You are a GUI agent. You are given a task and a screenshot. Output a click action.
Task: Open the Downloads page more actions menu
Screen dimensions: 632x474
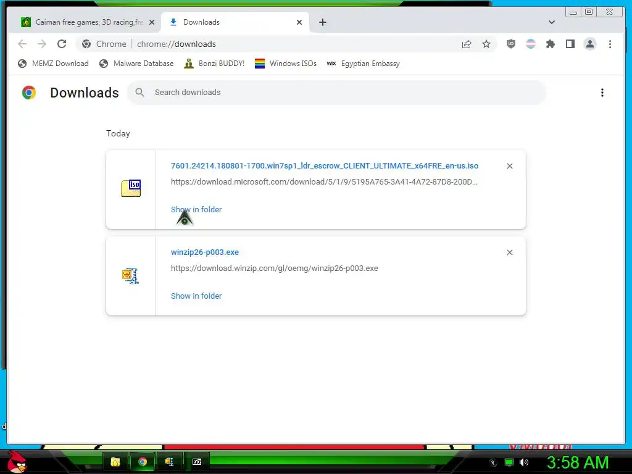pos(602,93)
